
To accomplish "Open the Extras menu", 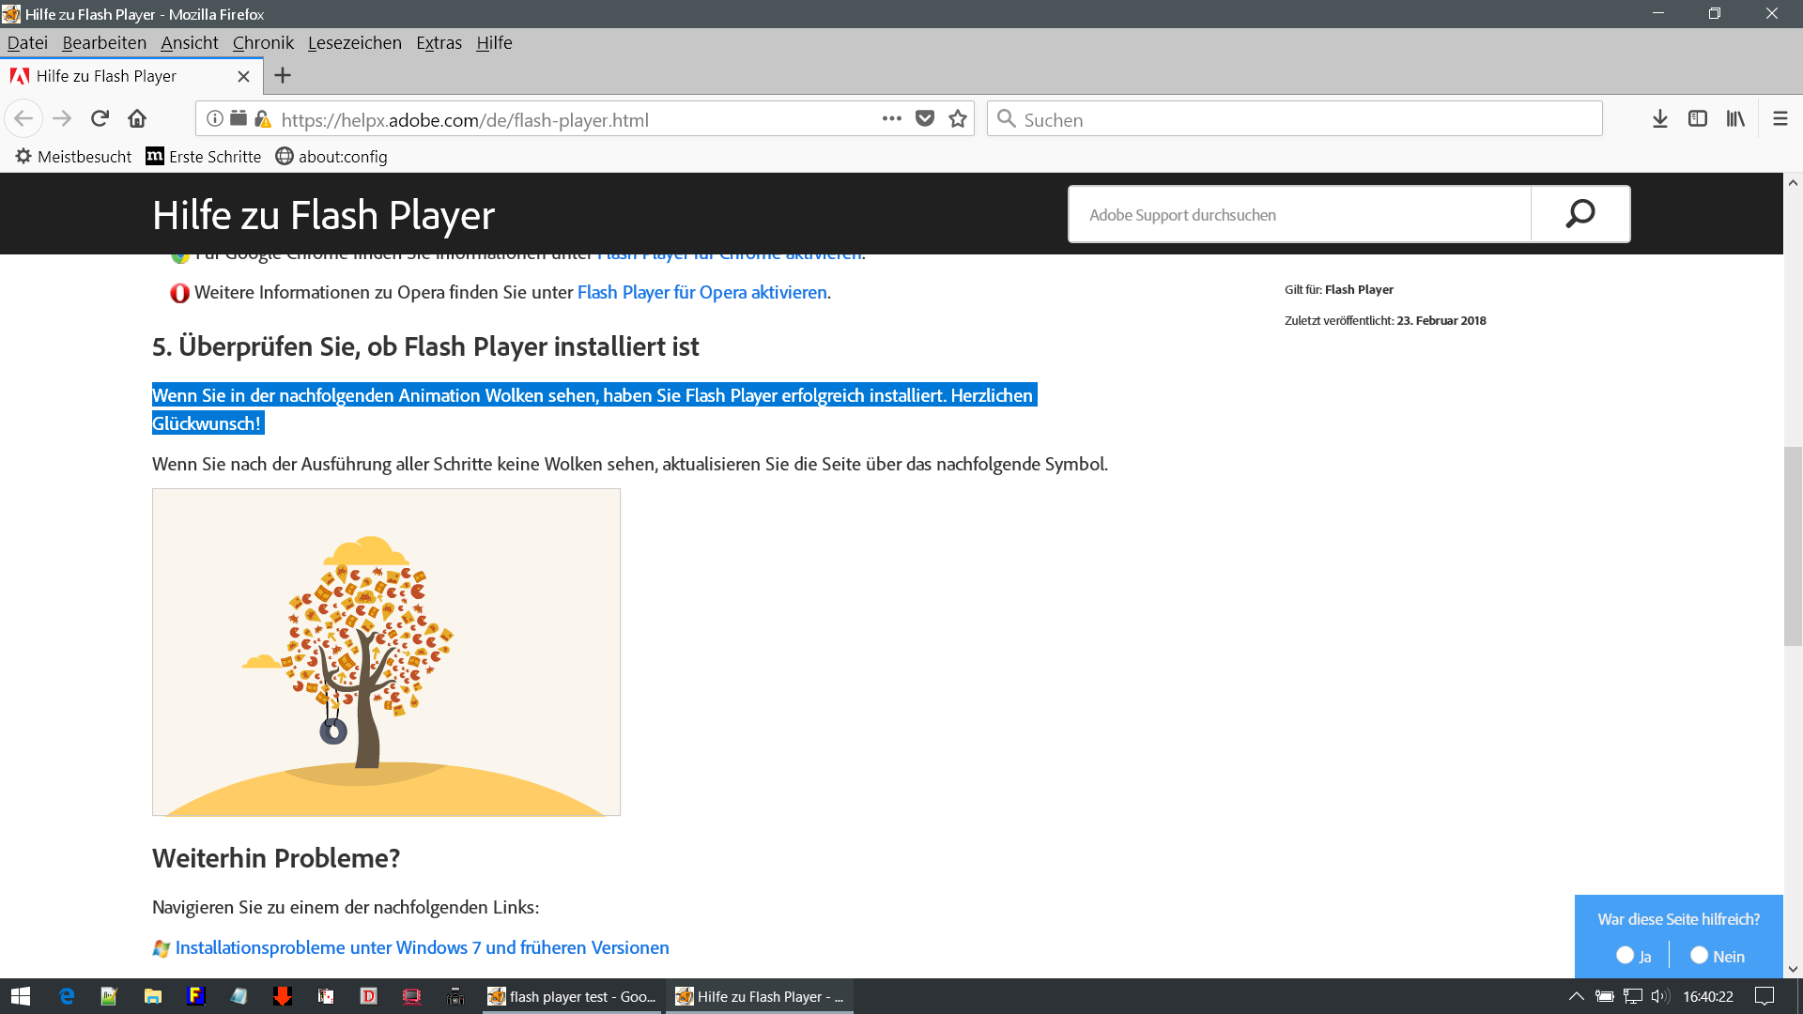I will point(439,42).
